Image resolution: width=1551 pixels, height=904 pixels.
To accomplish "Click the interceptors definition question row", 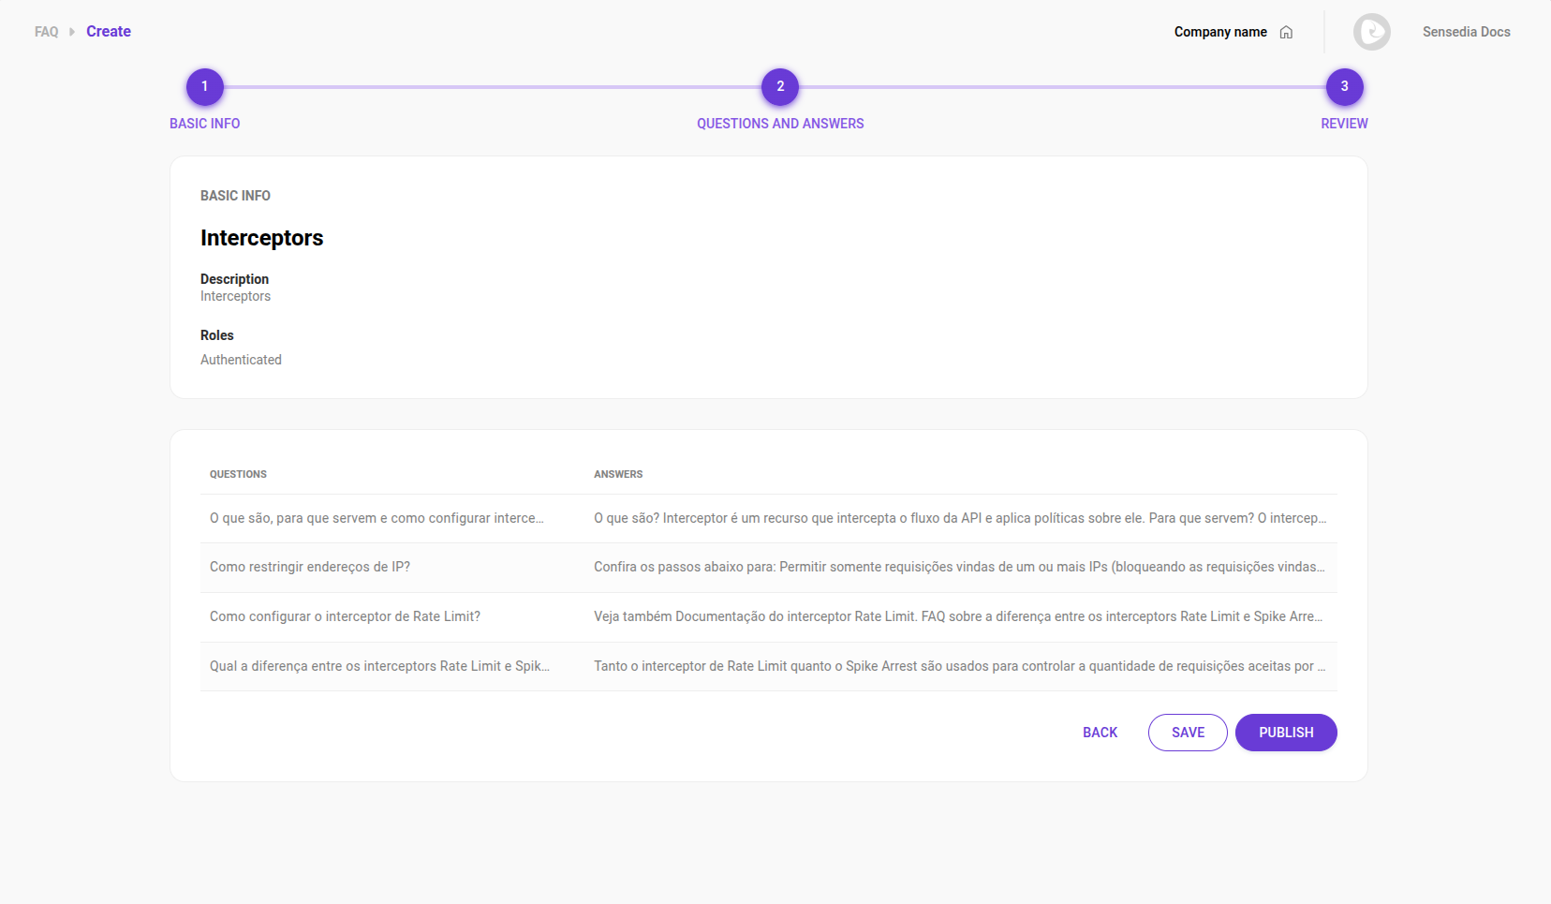I will 377,518.
